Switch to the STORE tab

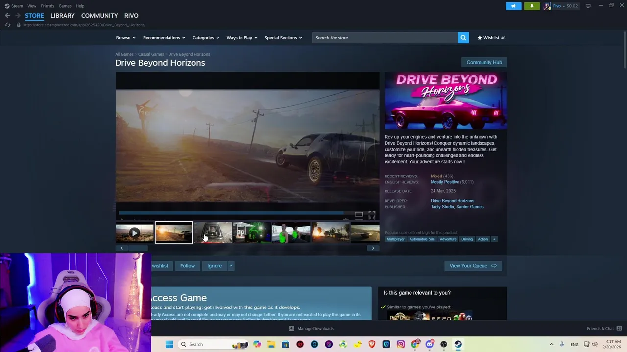tap(34, 16)
